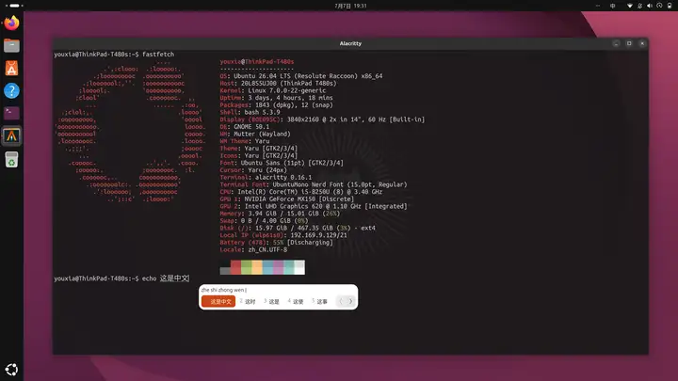
Task: Select IME candidate 1 这是中文
Action: tap(218, 302)
